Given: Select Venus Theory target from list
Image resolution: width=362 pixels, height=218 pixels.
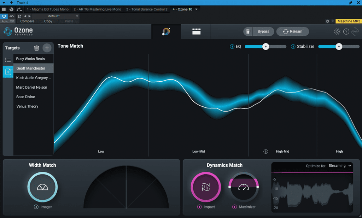Looking at the screenshot, I should (27, 106).
